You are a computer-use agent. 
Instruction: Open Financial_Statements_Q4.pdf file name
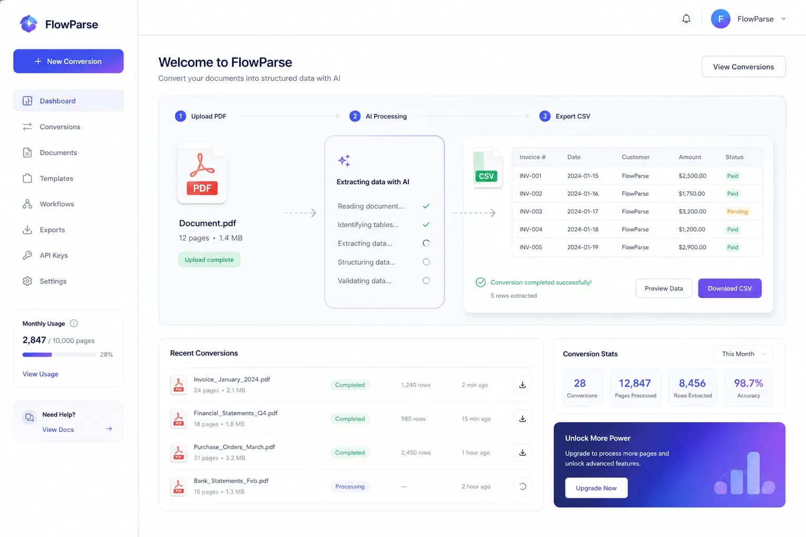tap(235, 413)
